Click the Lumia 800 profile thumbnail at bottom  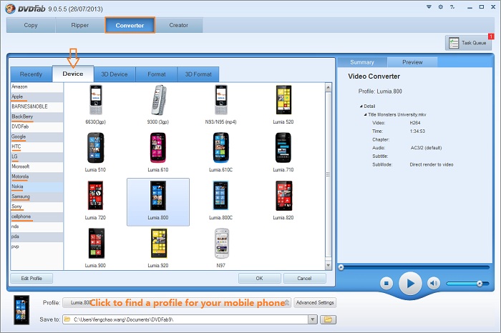[x=21, y=310]
